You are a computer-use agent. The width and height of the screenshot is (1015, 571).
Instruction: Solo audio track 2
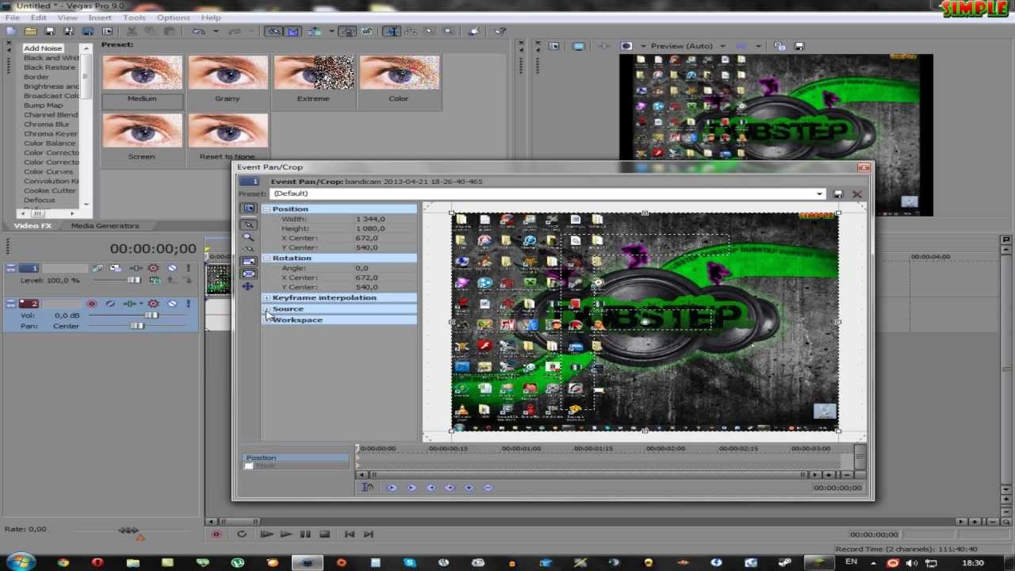[x=188, y=304]
